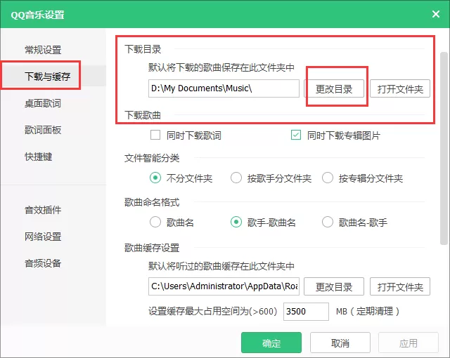The width and height of the screenshot is (450, 358).
Task: Cancel changes with 取消 button
Action: 340,343
